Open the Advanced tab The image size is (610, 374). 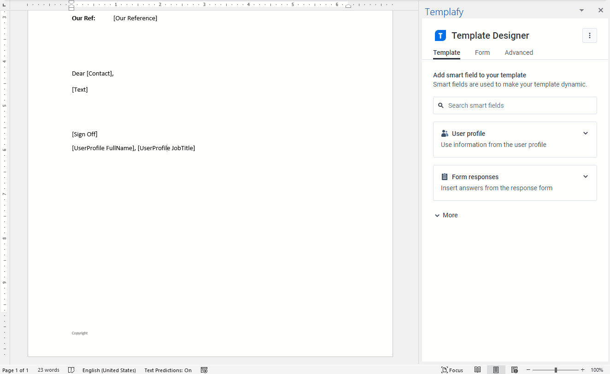pyautogui.click(x=519, y=53)
